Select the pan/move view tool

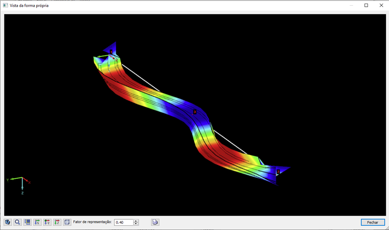tap(8, 222)
